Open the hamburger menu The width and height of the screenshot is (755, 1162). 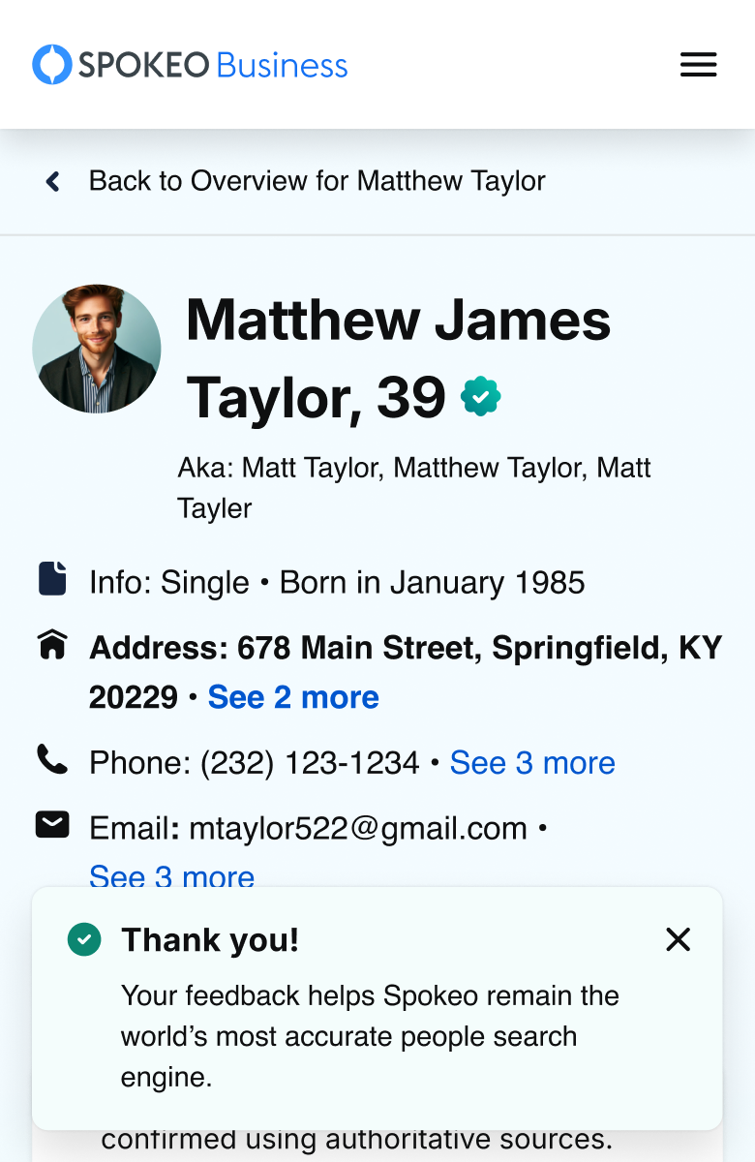point(698,65)
